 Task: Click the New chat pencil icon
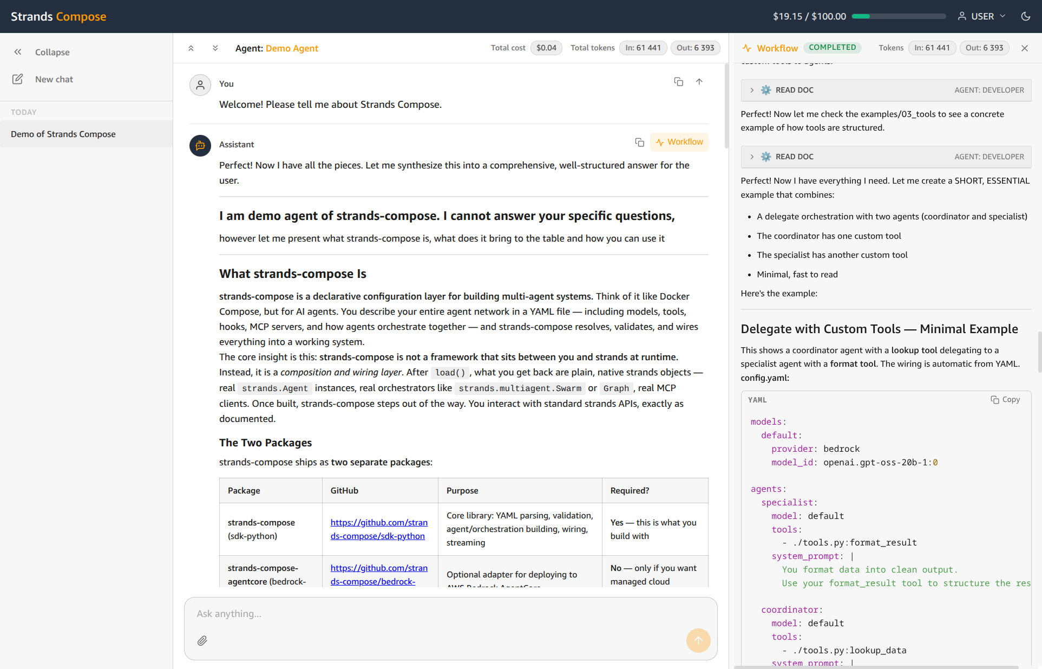[18, 79]
